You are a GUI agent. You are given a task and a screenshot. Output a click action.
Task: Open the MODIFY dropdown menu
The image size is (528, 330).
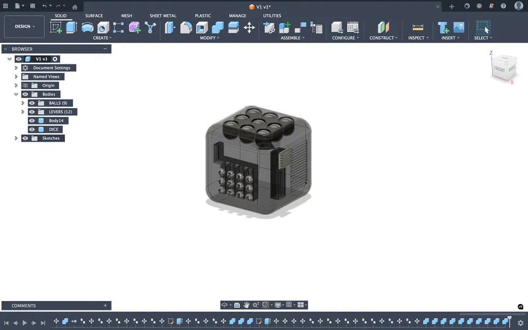coord(210,37)
